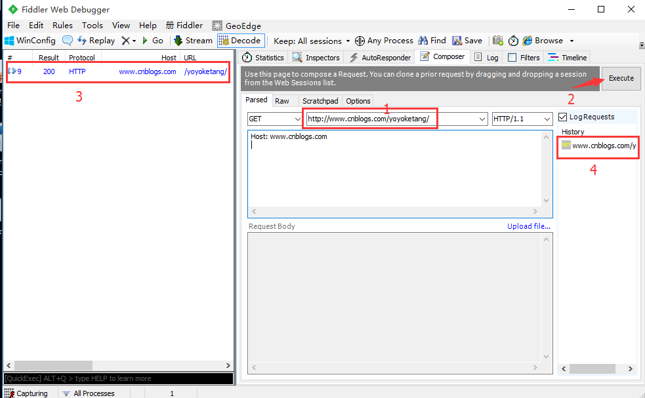Click the Browse toolbar icon
The width and height of the screenshot is (645, 398).
click(x=543, y=40)
